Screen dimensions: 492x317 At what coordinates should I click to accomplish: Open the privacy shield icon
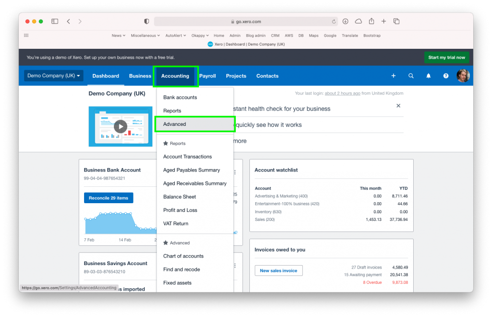tap(147, 21)
